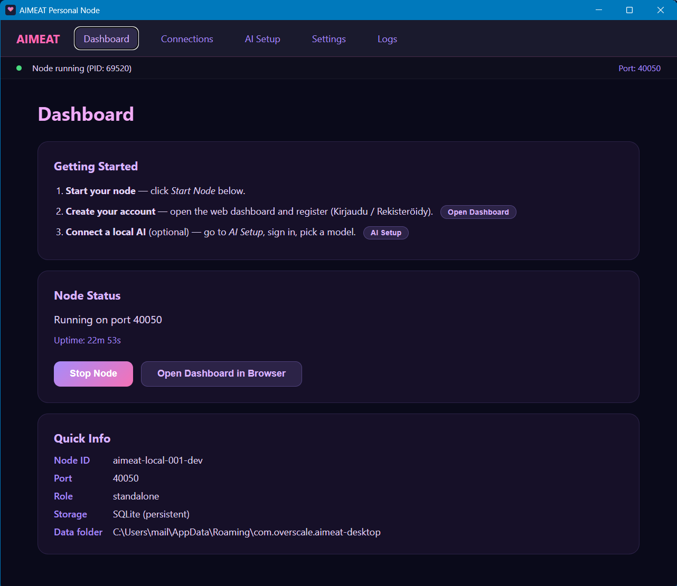The width and height of the screenshot is (677, 586).
Task: Click the small Open Dashboard button
Action: 478,212
